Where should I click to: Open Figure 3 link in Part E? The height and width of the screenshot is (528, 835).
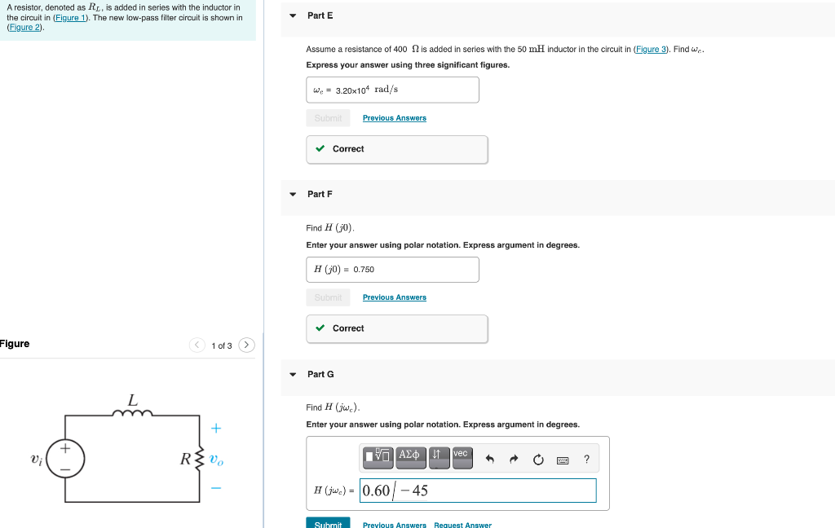[650, 49]
